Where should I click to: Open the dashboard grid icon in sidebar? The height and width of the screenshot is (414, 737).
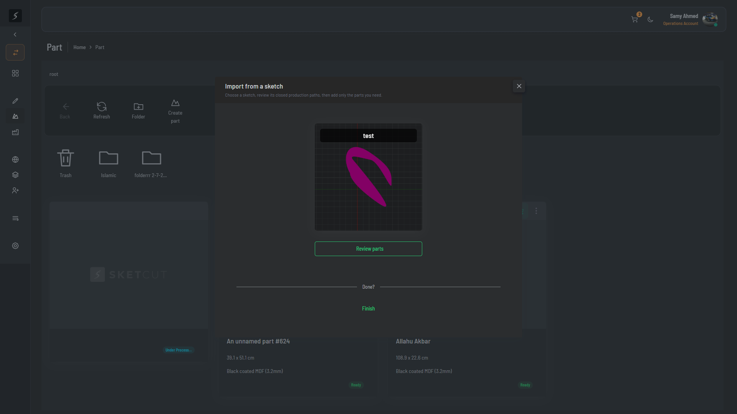pyautogui.click(x=15, y=73)
